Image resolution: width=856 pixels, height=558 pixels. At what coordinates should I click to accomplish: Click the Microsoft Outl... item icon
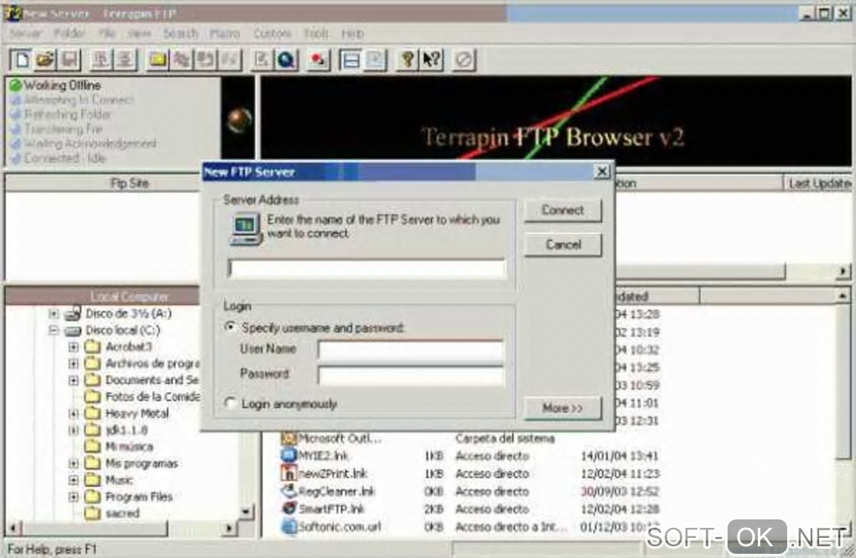[288, 438]
